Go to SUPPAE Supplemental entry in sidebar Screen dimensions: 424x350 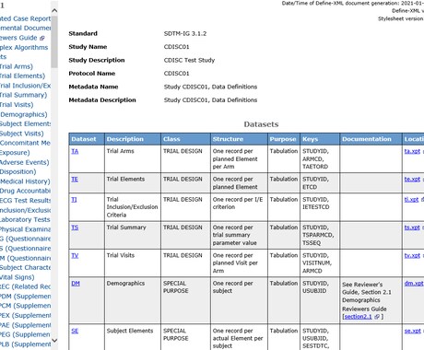[x=25, y=325]
